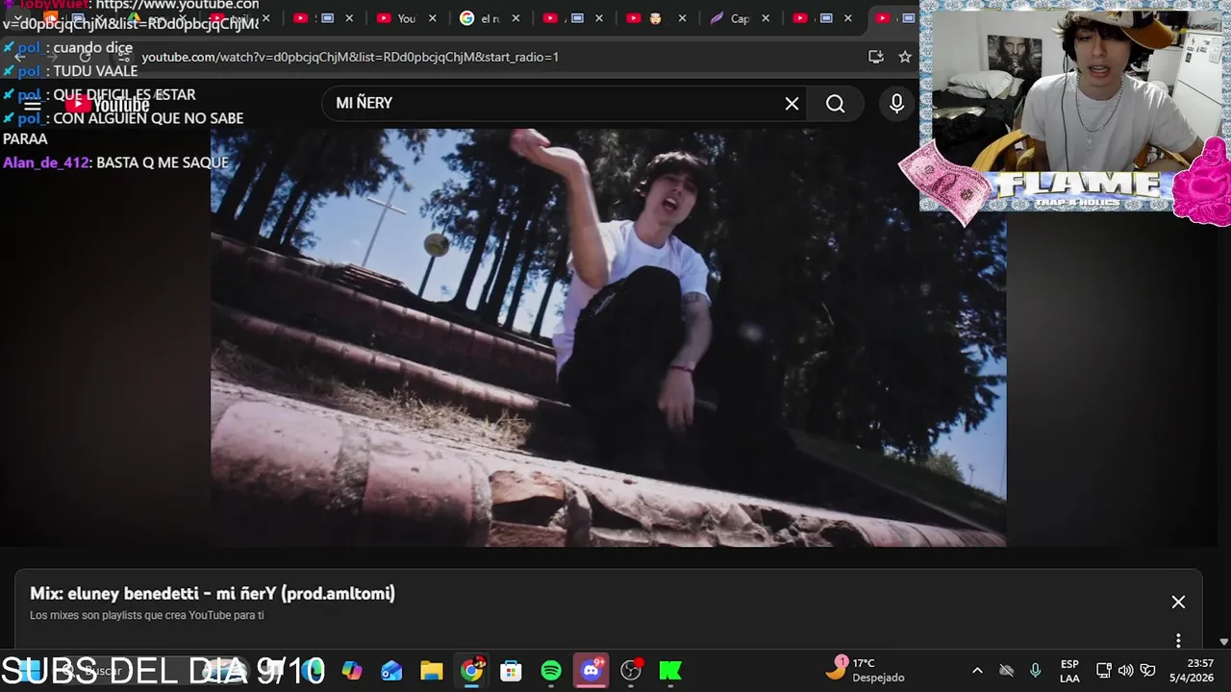Clear the YouTube search box text

[x=791, y=104]
